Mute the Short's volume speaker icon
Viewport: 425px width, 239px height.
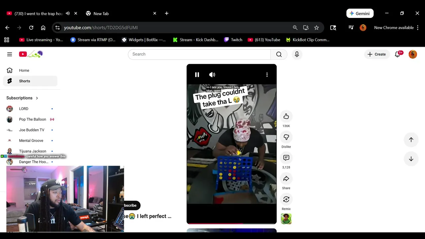[212, 75]
